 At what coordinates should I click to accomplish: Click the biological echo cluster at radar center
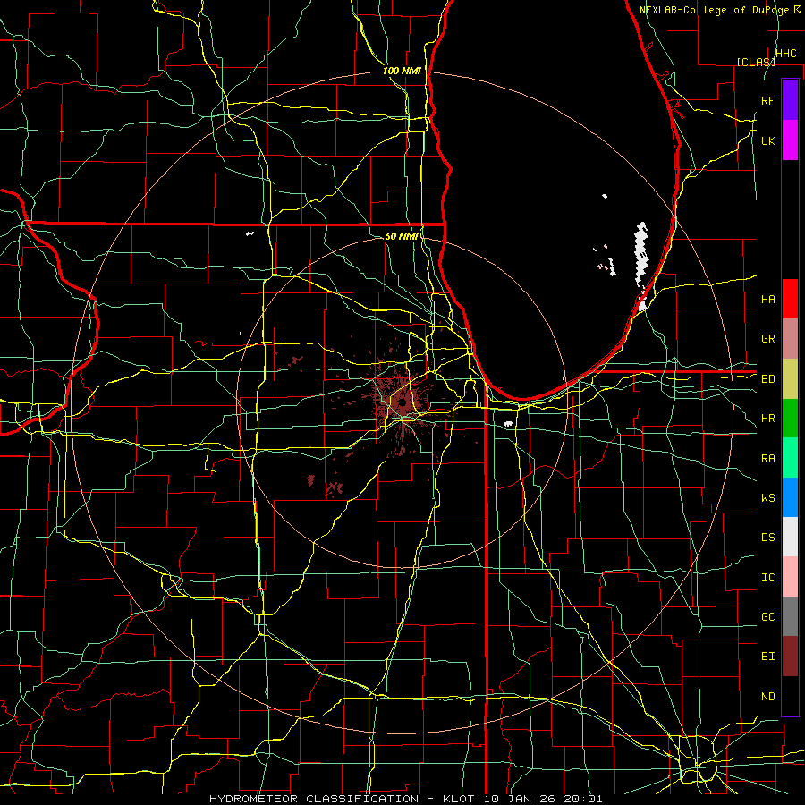(402, 403)
